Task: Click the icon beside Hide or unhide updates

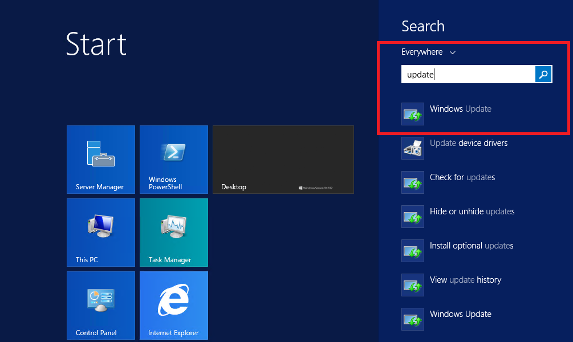Action: [413, 216]
